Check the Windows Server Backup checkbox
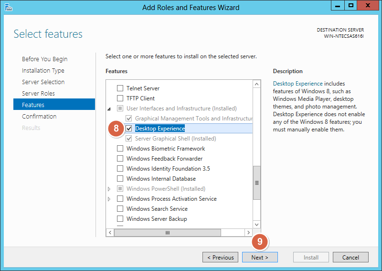This screenshot has width=382, height=271. point(120,218)
